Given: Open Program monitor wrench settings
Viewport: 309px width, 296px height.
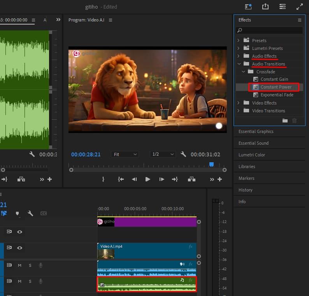Looking at the screenshot, I should coord(183,154).
